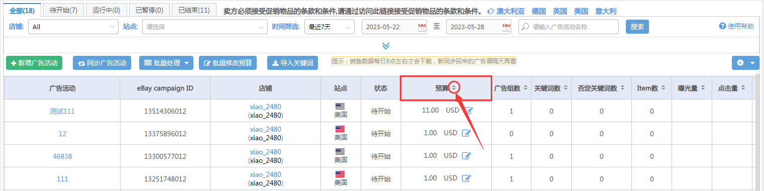This screenshot has width=764, height=191.
Task: Open 德国 terms link
Action: pos(538,11)
